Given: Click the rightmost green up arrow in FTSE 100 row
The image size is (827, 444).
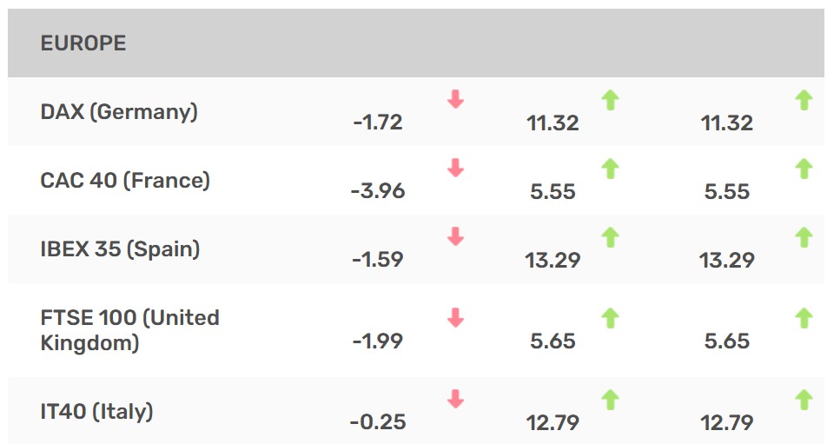Looking at the screenshot, I should 804,318.
